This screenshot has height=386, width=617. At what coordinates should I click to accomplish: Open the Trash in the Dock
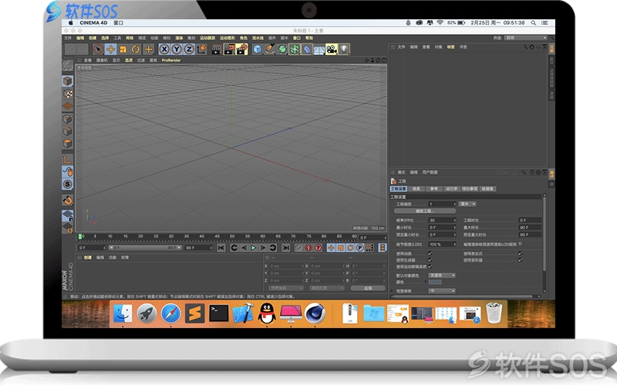pos(494,313)
